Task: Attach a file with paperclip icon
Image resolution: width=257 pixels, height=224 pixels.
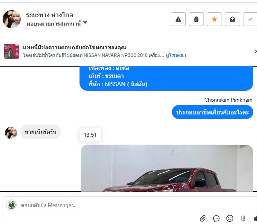Action: (203, 218)
